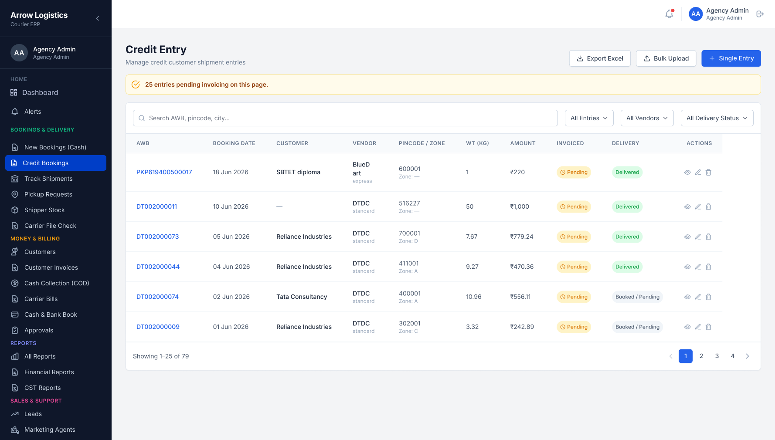Screen dimensions: 775x440
Task: Delete the PKP619400500017 entry
Action: (x=708, y=173)
